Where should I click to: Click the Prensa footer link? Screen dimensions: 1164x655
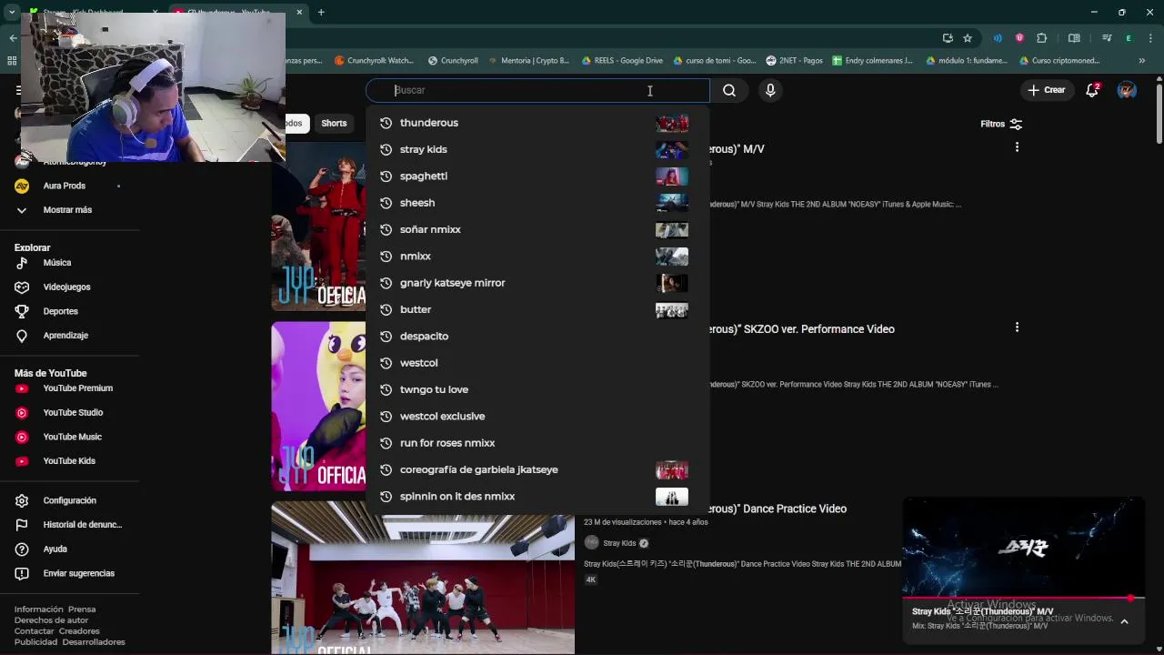coord(82,610)
